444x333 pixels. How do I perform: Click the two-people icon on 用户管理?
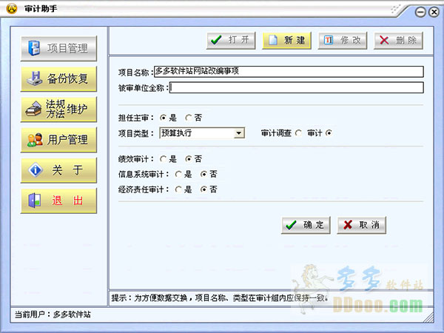[x=35, y=140]
